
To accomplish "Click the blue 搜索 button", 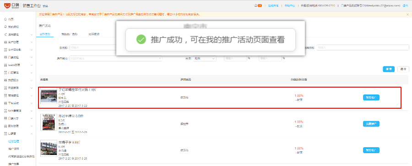I will [389, 69].
